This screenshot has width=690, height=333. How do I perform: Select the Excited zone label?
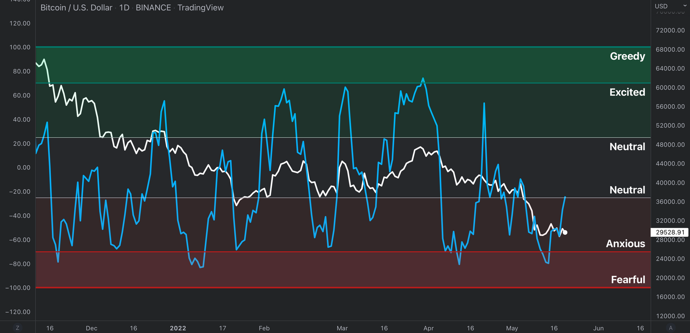point(627,92)
